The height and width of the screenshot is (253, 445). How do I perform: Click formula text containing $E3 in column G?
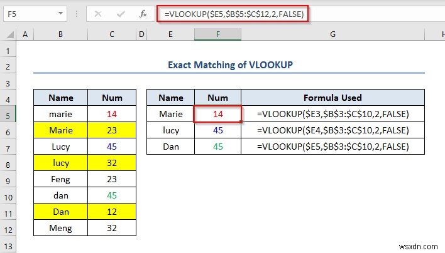click(333, 114)
